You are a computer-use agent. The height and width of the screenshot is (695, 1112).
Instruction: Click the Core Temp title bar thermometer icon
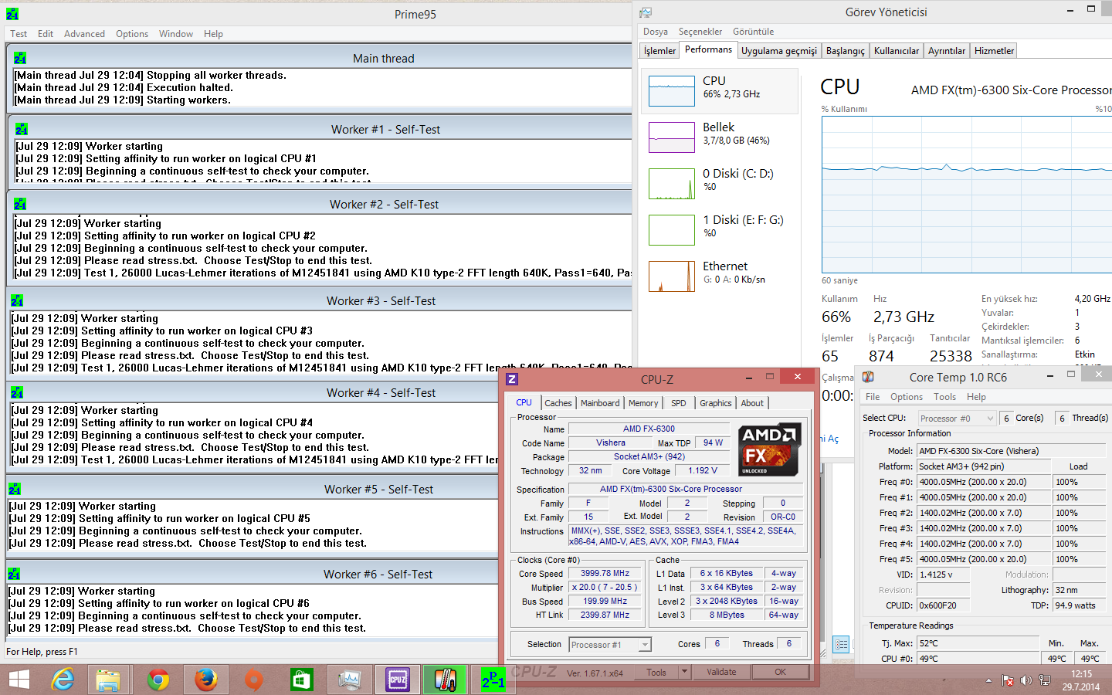coord(868,377)
